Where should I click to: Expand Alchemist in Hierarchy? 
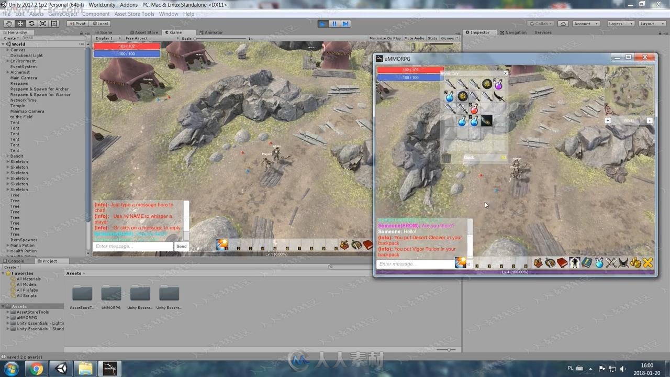coord(8,72)
